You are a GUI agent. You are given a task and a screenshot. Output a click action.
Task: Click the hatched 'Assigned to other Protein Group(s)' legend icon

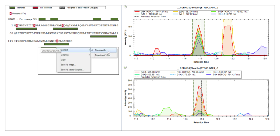click(x=63, y=8)
